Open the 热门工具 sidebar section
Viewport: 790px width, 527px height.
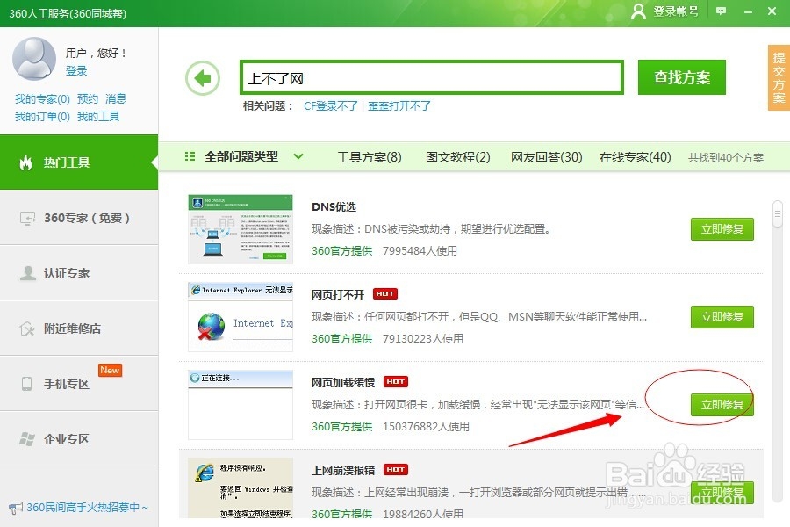point(79,162)
